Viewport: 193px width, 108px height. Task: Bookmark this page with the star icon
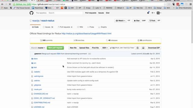(x=165, y=4)
